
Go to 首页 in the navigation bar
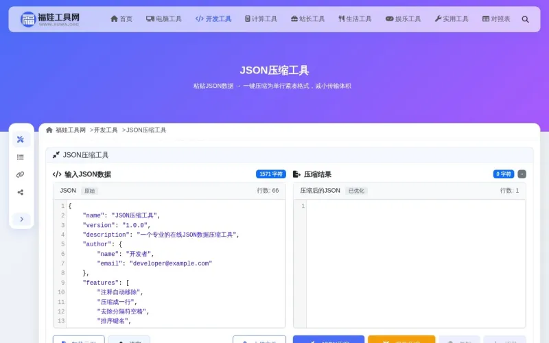click(121, 19)
